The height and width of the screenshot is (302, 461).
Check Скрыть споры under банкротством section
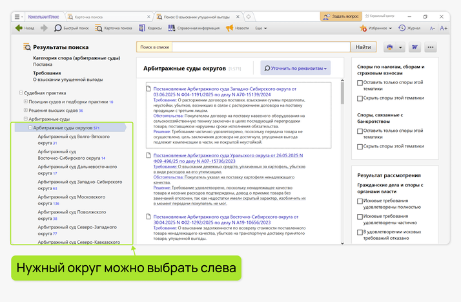(360, 147)
